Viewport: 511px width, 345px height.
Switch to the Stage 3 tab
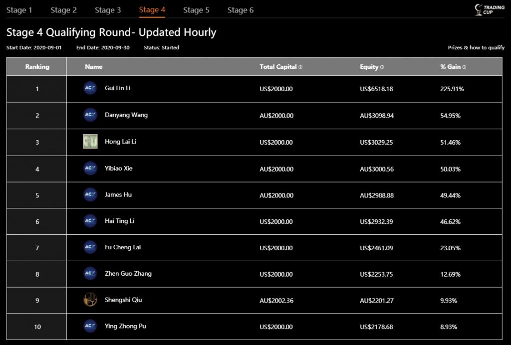(x=108, y=10)
